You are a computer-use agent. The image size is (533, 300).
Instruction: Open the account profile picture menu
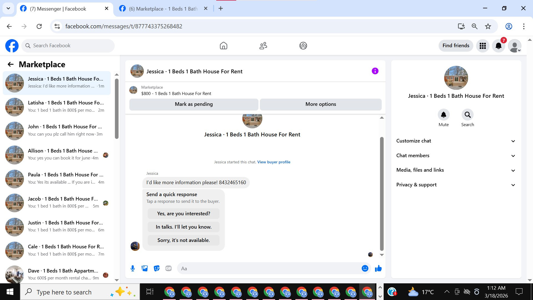515,46
